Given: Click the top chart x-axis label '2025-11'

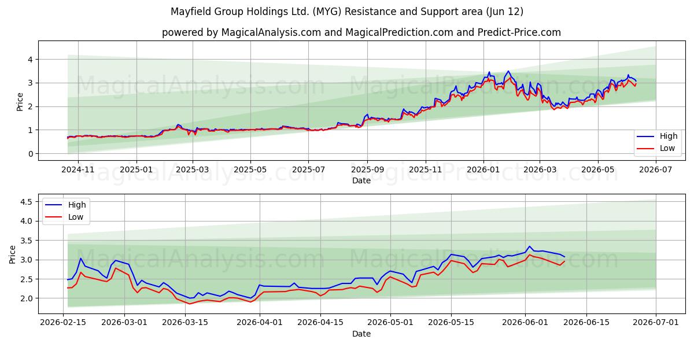Looking at the screenshot, I should tap(426, 169).
